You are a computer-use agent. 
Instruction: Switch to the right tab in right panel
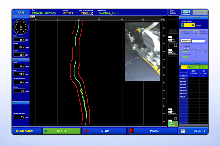click(203, 33)
